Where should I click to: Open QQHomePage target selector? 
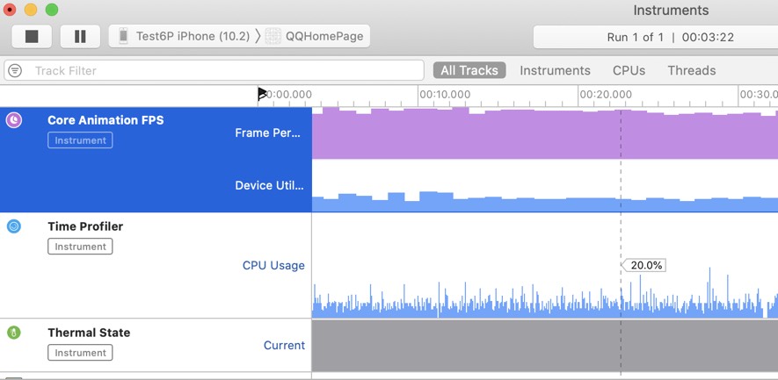[324, 36]
